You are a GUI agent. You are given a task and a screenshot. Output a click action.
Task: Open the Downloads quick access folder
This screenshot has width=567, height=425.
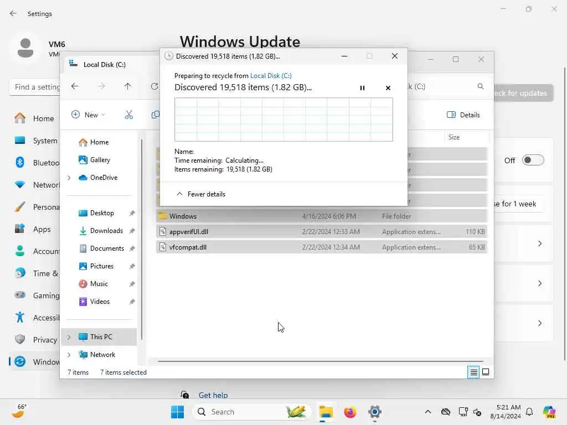(101, 231)
